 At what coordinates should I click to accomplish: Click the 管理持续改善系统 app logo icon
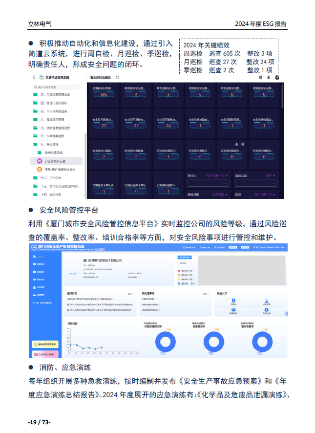tap(42, 77)
